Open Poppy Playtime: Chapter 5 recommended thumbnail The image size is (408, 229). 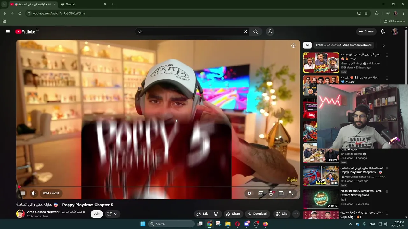pyautogui.click(x=321, y=176)
